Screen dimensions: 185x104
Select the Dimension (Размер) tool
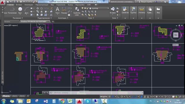pos(64,10)
